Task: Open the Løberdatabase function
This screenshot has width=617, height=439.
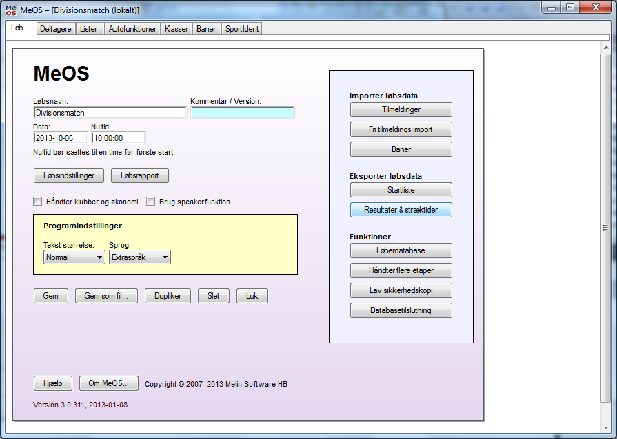Action: coord(401,250)
